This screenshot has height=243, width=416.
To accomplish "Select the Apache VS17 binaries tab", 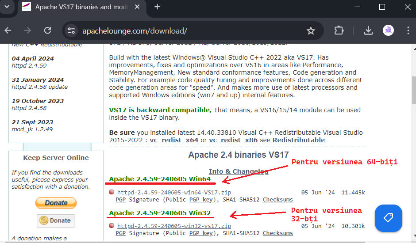I will (81, 7).
